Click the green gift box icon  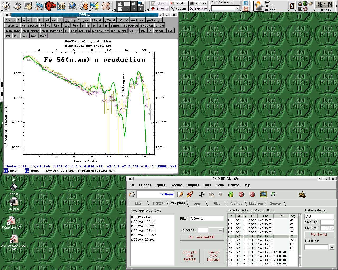click(x=231, y=195)
